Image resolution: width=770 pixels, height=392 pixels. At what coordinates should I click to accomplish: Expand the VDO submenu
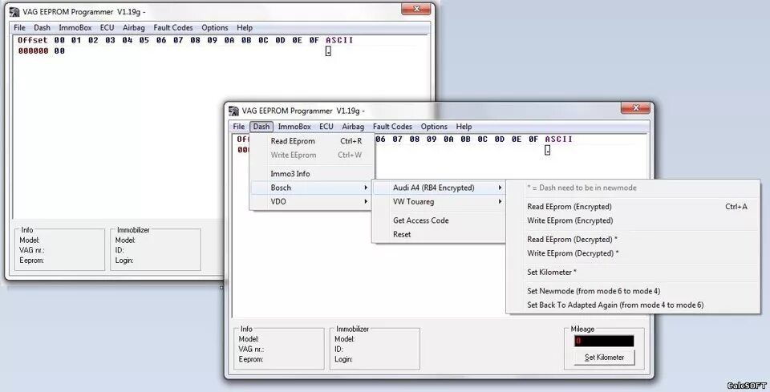point(312,202)
